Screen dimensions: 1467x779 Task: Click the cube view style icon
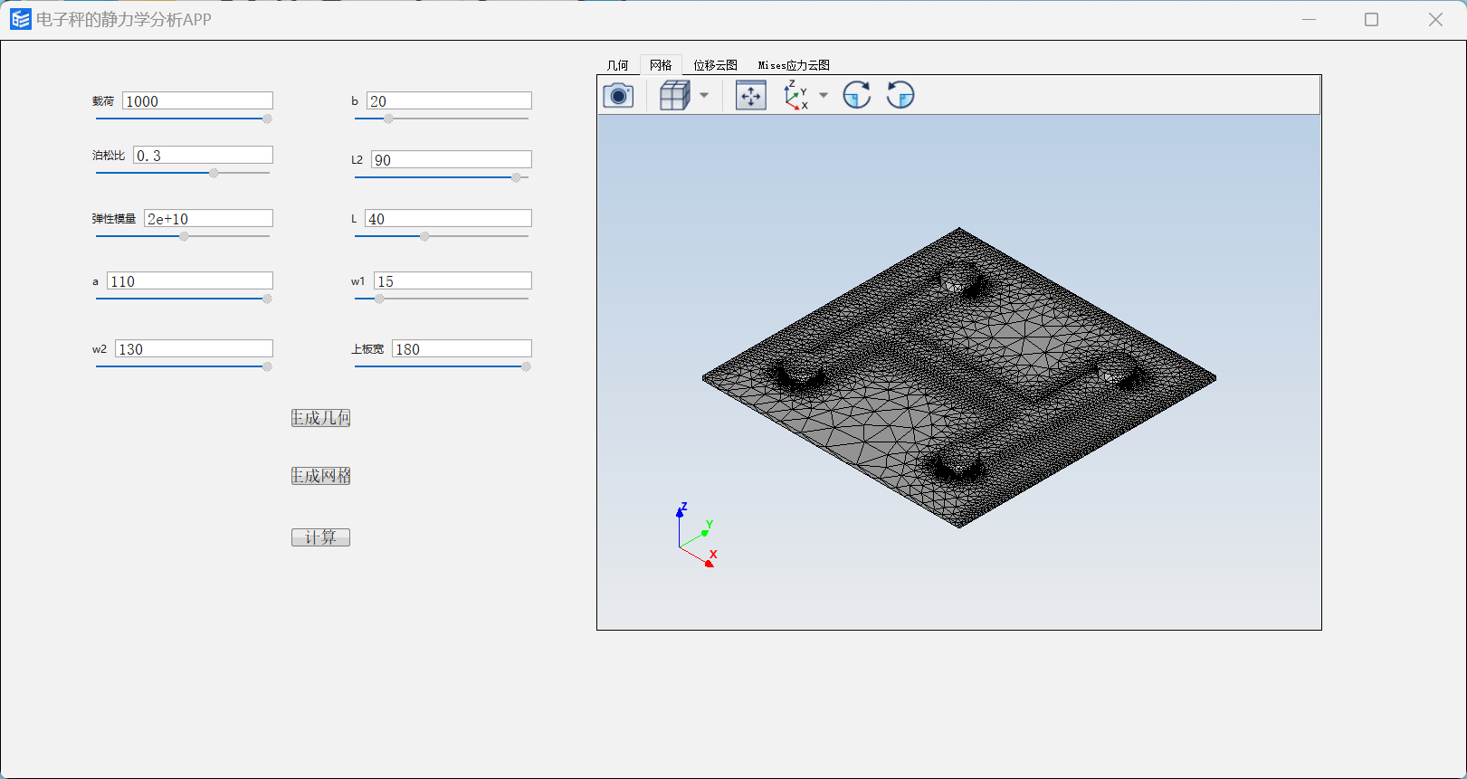click(675, 95)
